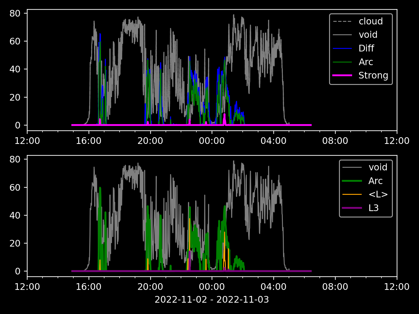Select the 'void' label in the top legend
Viewport: 419px width, 314px height.
point(368,35)
